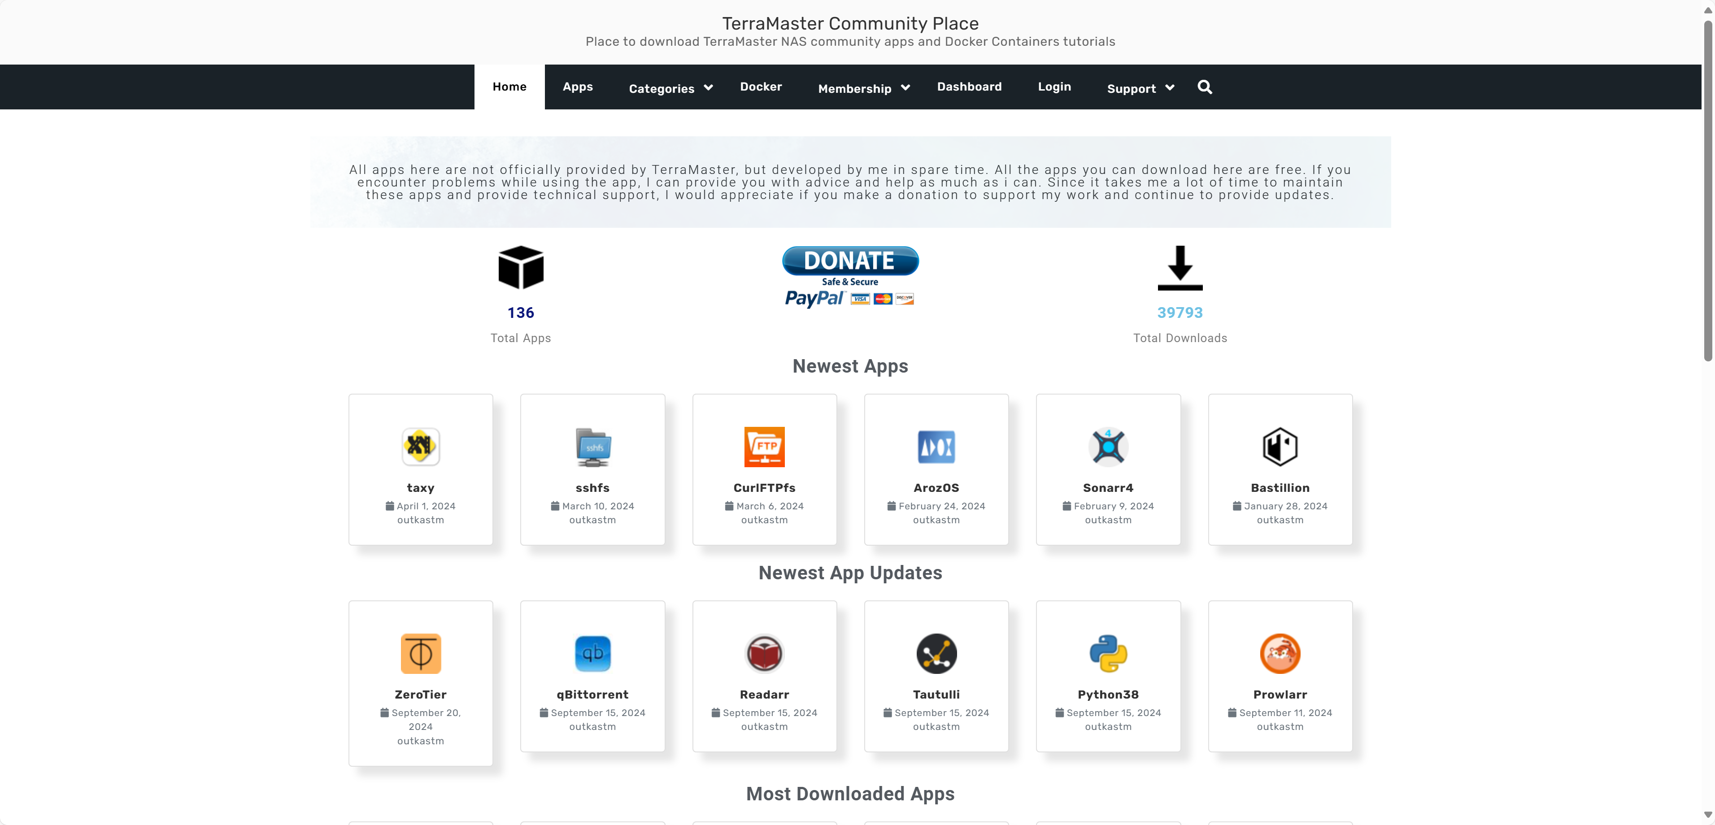Click the taxy app icon

[420, 446]
